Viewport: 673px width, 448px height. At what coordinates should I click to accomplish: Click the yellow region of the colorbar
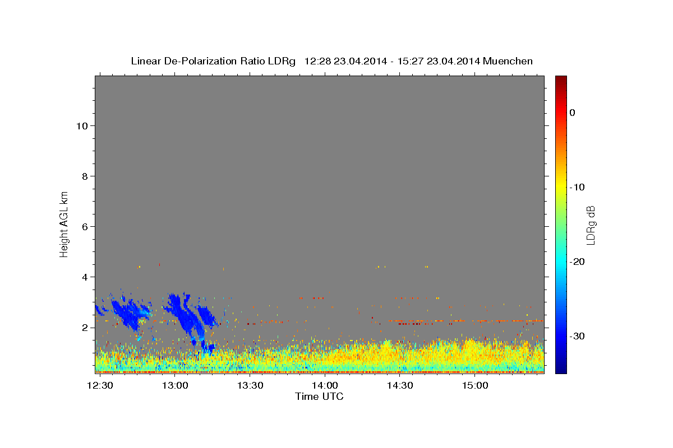coord(561,188)
